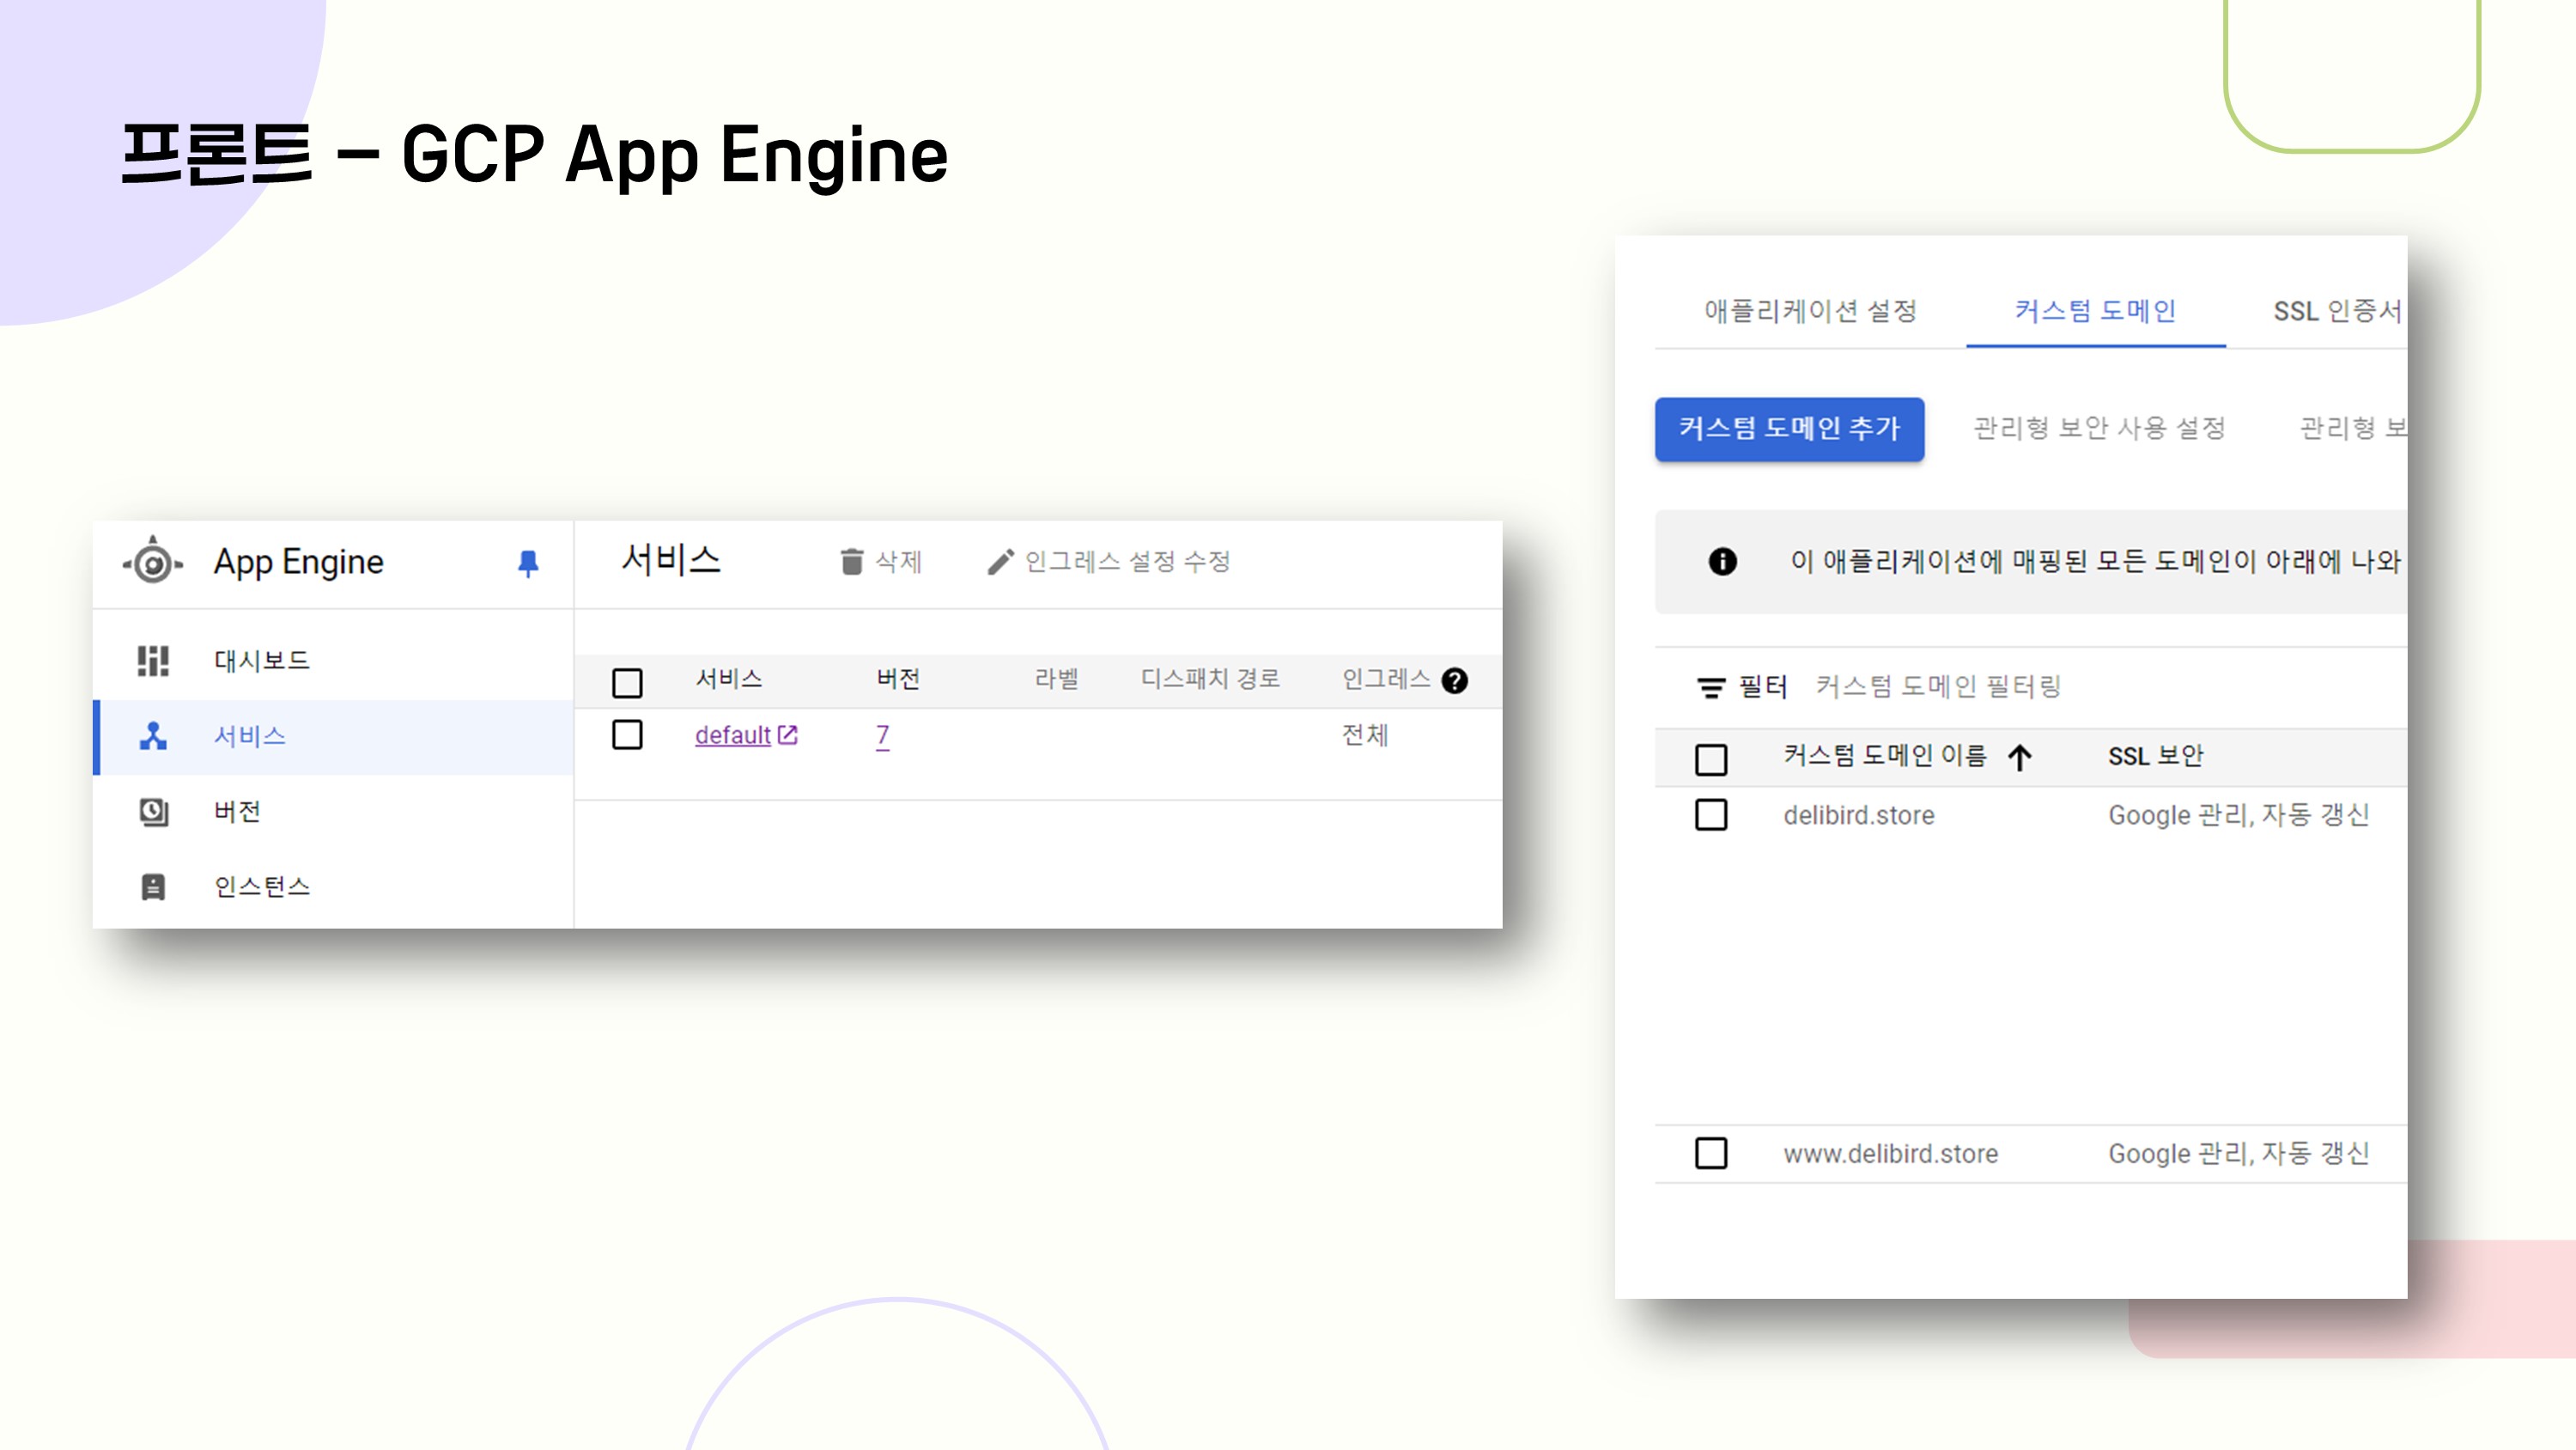
Task: Click the pencil 인그레스 설정 수정 icon
Action: coord(1000,562)
